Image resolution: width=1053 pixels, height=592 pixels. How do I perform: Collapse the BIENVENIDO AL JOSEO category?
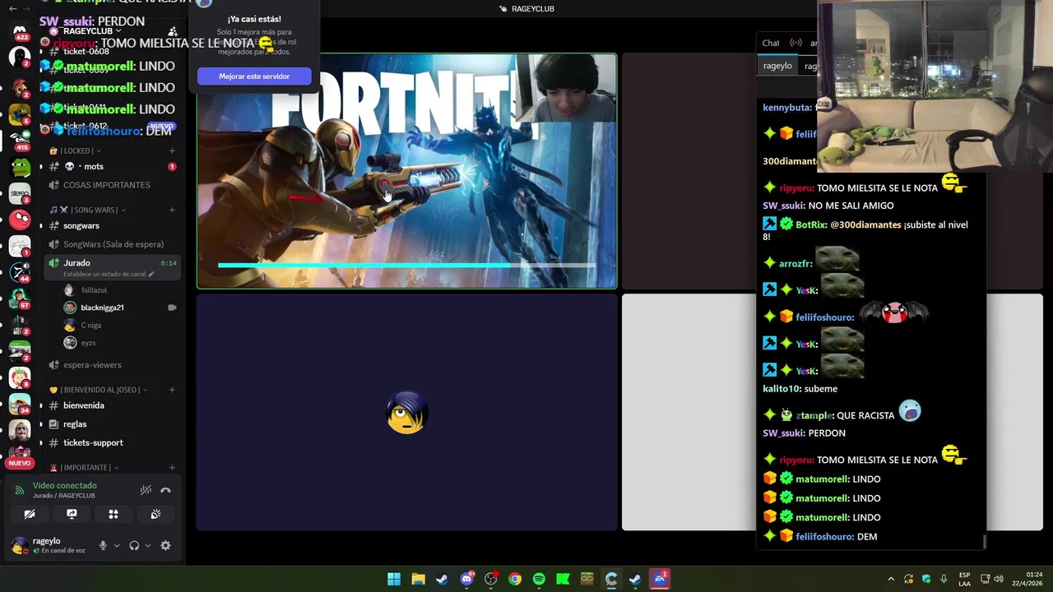(99, 390)
